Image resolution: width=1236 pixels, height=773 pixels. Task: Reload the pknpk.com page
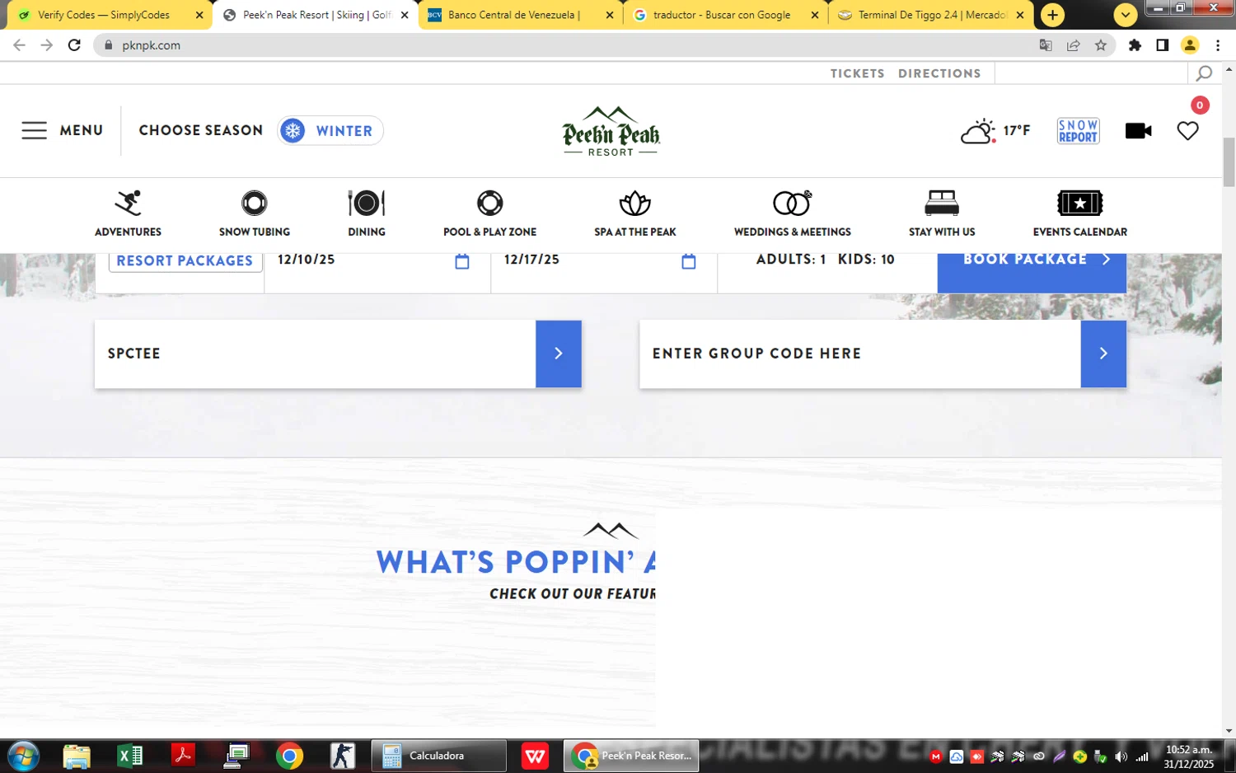(x=74, y=45)
